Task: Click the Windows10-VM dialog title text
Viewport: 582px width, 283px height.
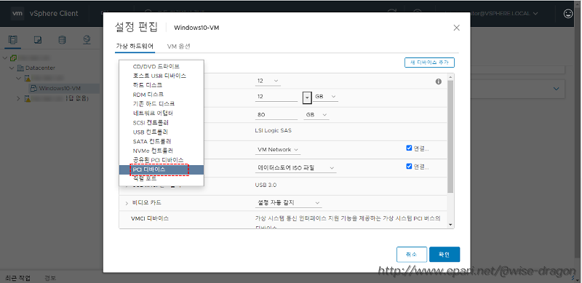Action: [196, 28]
